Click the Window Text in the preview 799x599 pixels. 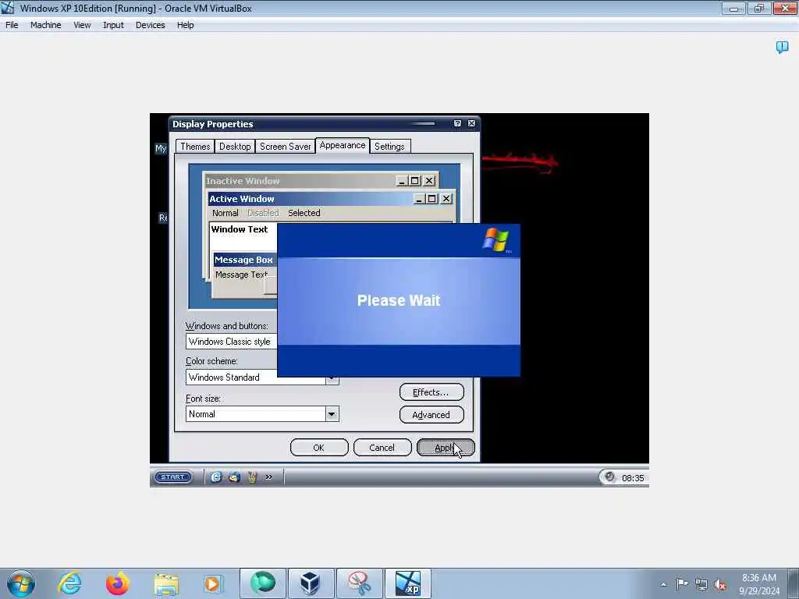coord(240,229)
